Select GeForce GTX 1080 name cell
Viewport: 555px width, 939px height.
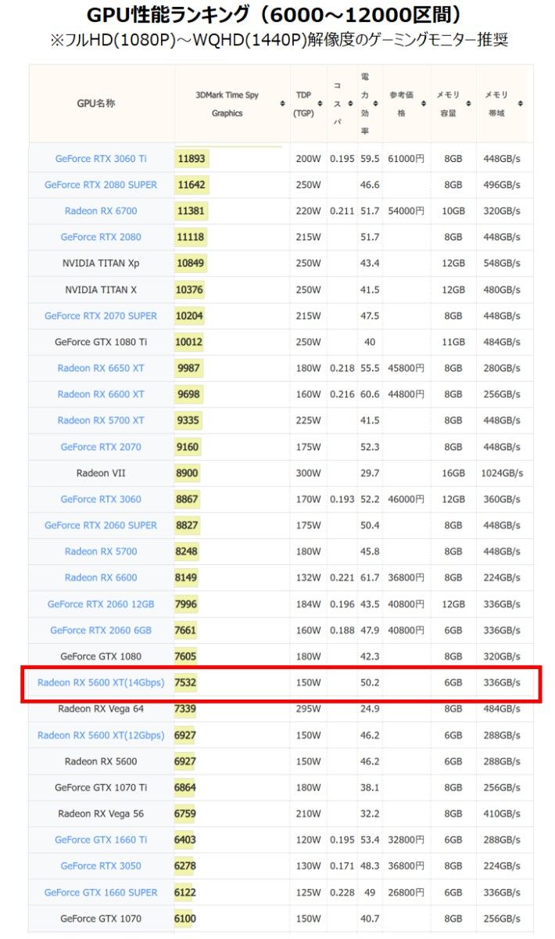point(102,657)
